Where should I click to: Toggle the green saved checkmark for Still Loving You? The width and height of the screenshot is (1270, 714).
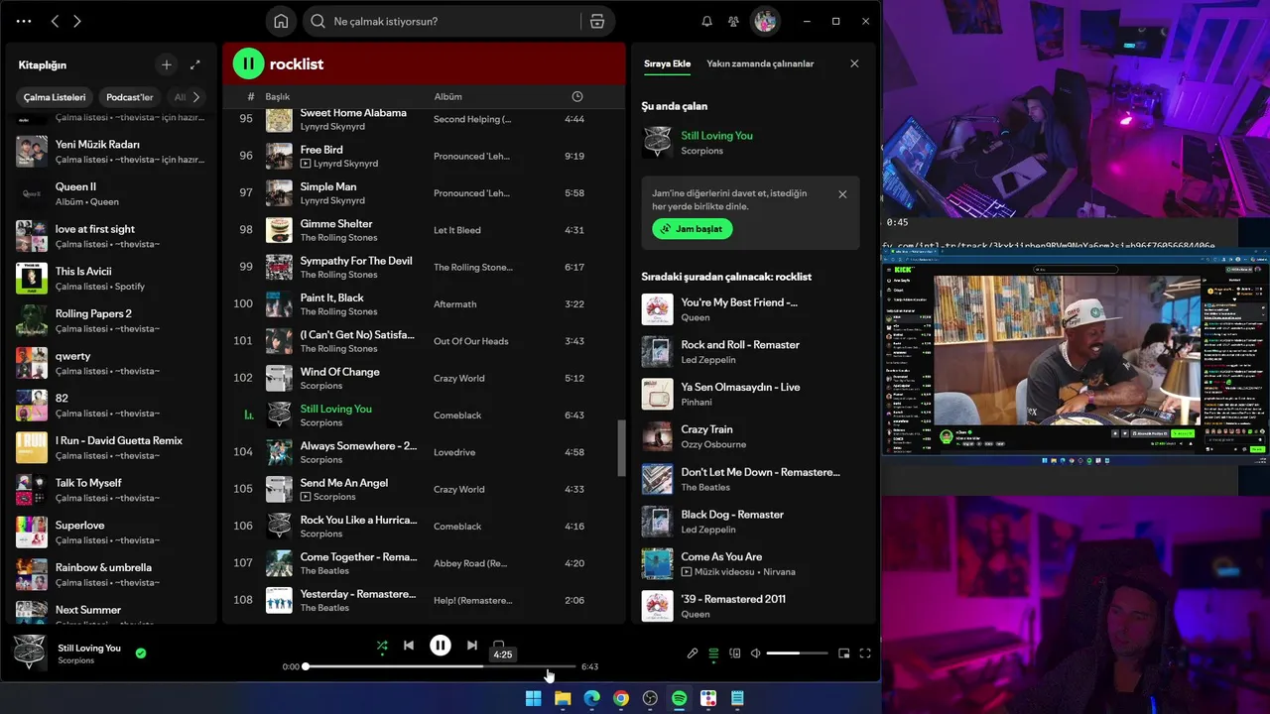(141, 653)
